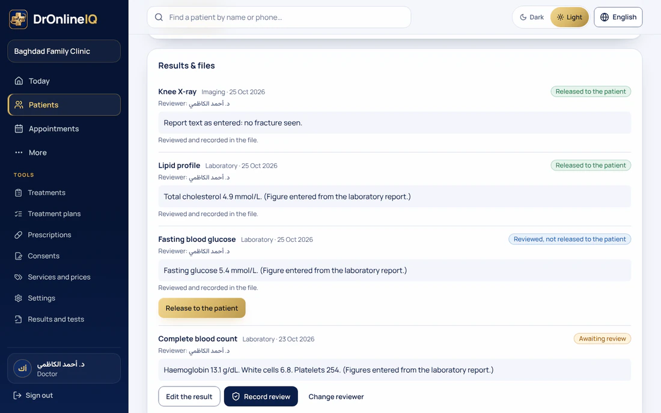Click the More ellipsis icon

click(19, 152)
